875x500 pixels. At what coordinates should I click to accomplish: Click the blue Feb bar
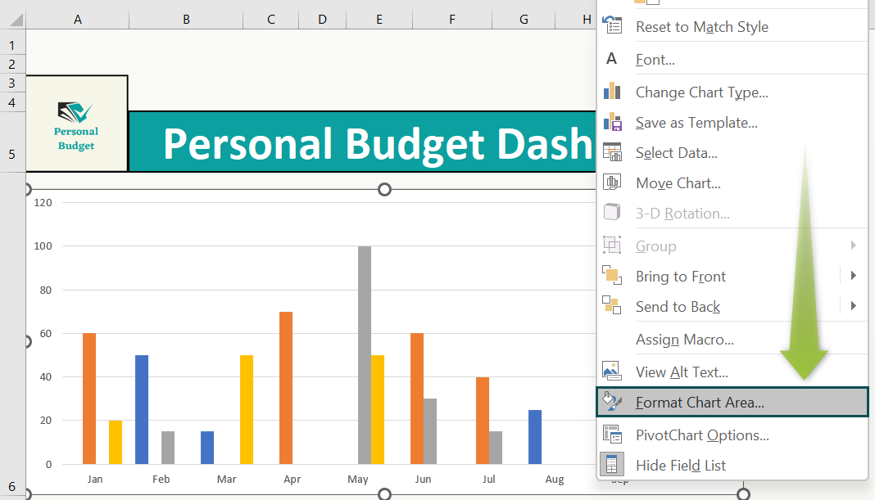coord(142,410)
